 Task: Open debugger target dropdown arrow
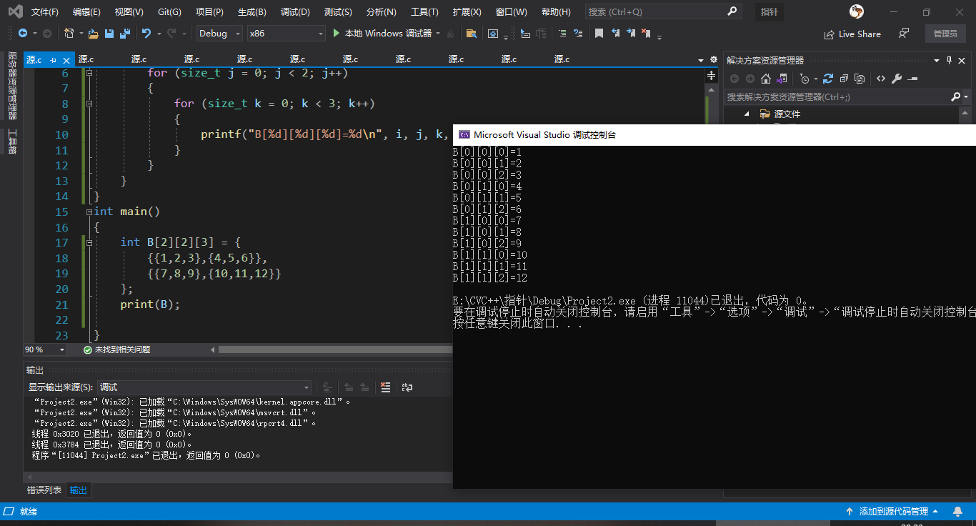(438, 34)
